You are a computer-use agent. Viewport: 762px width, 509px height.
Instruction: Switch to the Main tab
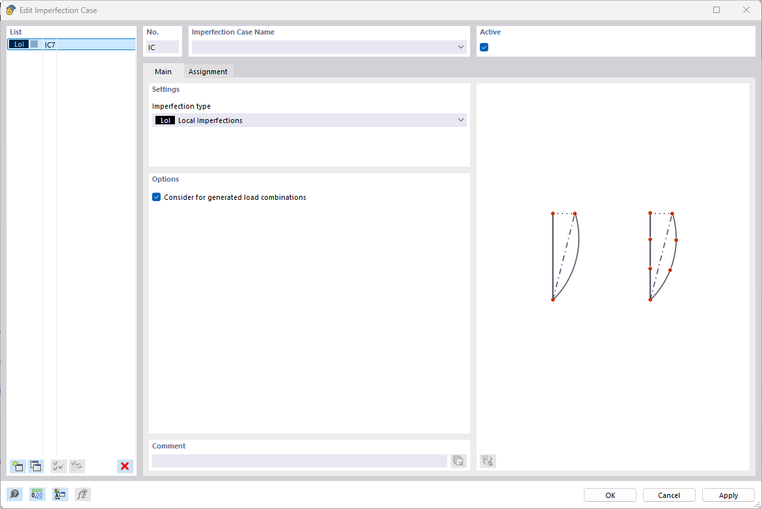pyautogui.click(x=163, y=72)
